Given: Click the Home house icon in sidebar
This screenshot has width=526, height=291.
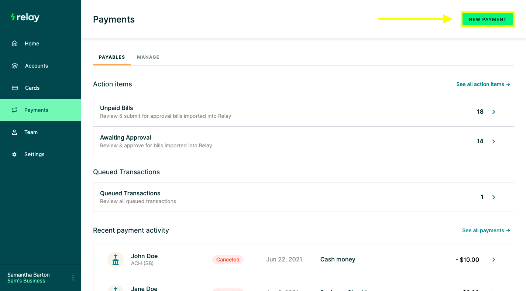Looking at the screenshot, I should click(15, 44).
